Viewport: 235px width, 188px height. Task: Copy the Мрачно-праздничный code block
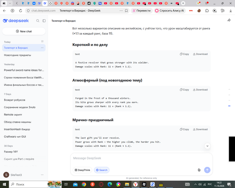point(184,129)
